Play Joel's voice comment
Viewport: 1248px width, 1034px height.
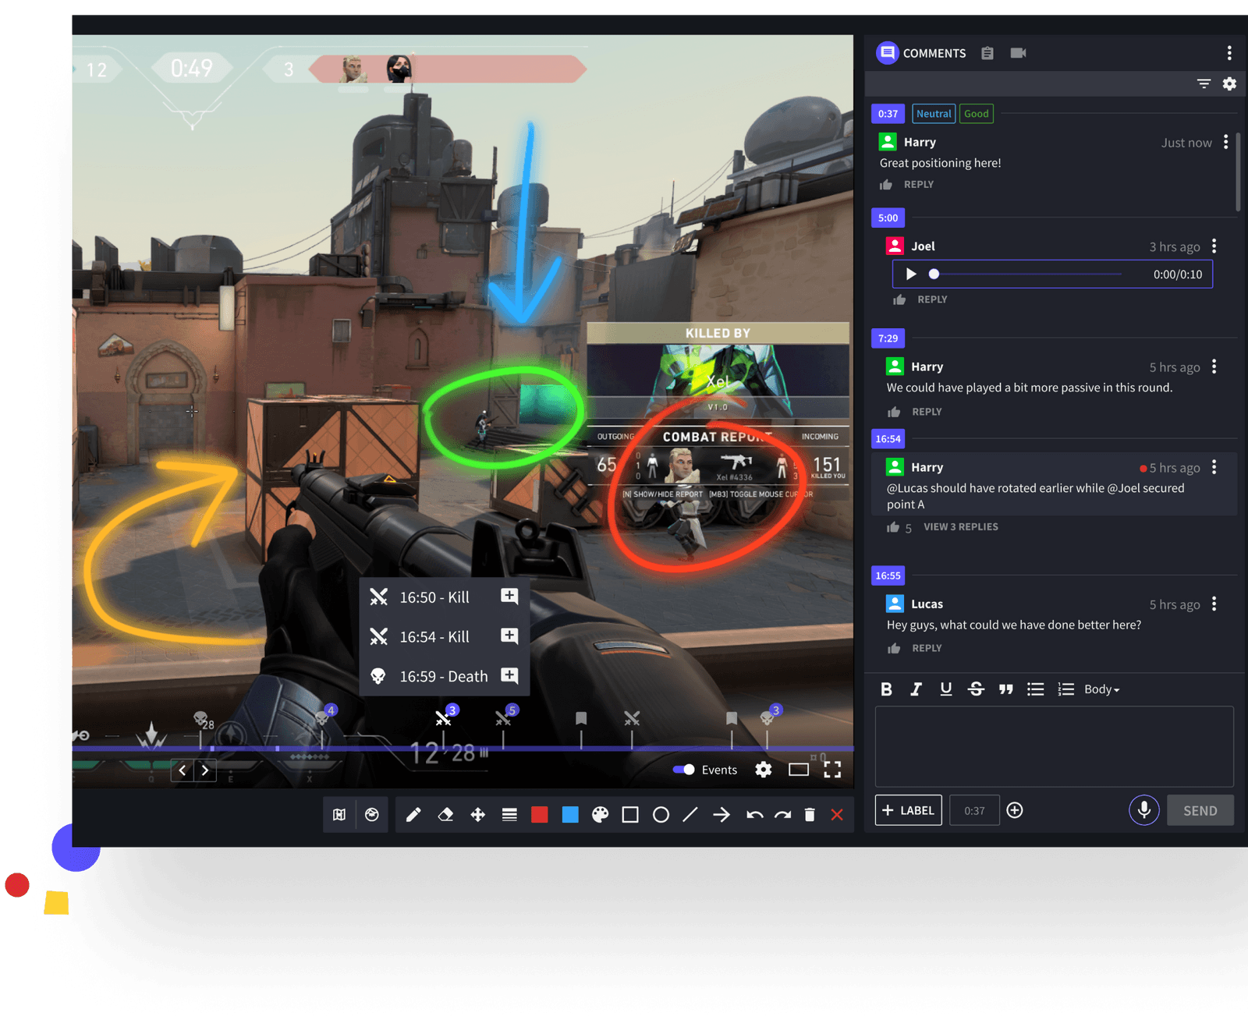pos(910,274)
